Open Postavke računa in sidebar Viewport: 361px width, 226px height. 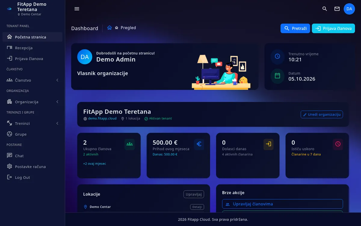pos(32,167)
